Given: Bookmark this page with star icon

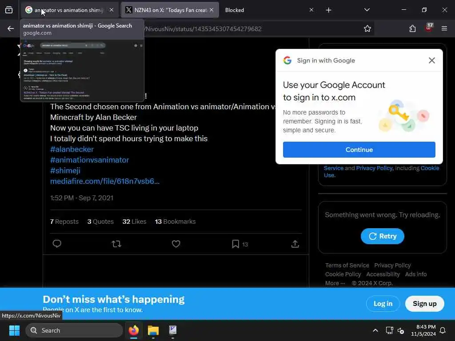Looking at the screenshot, I should pos(367,29).
